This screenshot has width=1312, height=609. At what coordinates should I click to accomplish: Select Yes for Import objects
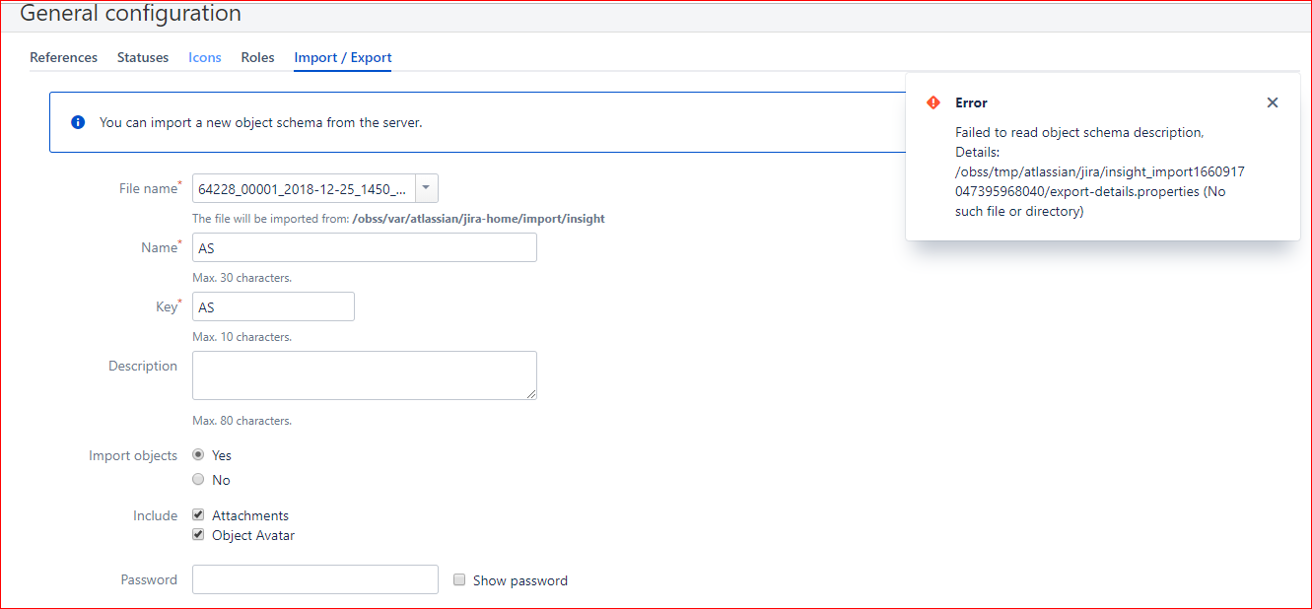pos(198,455)
